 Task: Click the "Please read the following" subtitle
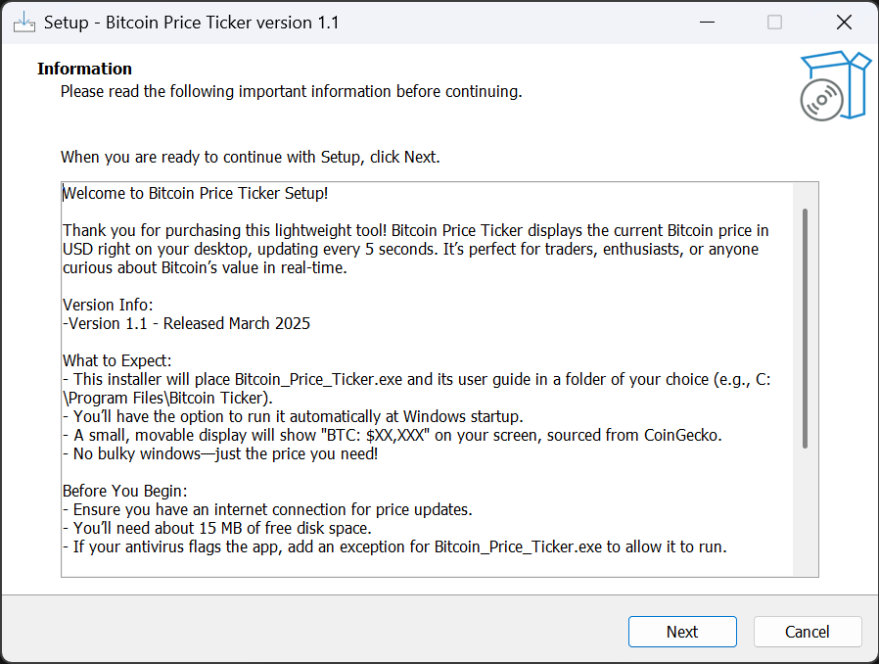(291, 91)
